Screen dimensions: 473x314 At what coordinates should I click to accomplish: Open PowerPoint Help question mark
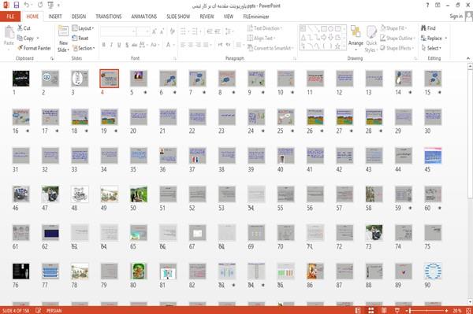click(427, 6)
